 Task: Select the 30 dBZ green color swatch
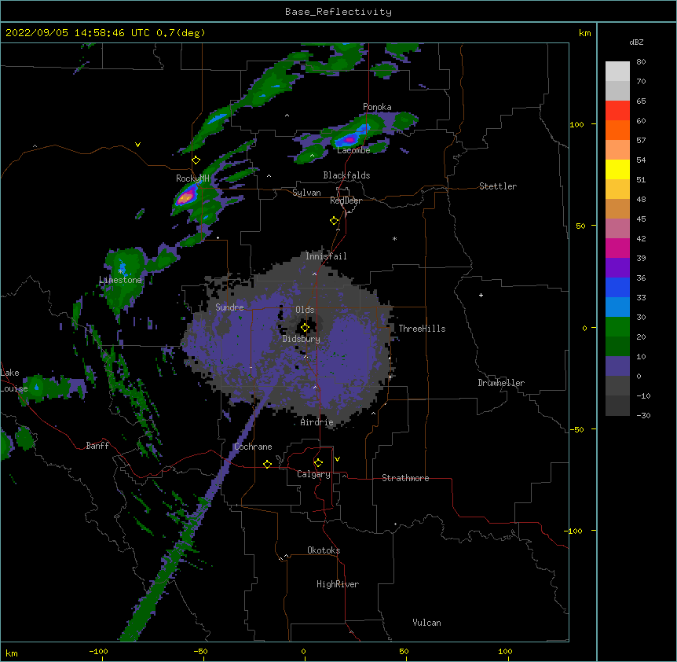(617, 327)
